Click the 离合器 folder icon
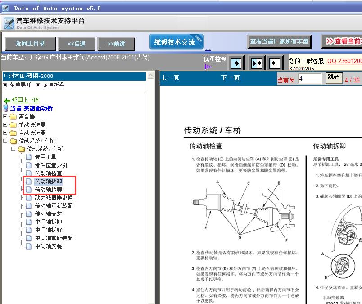The height and width of the screenshot is (304, 362). [x=13, y=117]
